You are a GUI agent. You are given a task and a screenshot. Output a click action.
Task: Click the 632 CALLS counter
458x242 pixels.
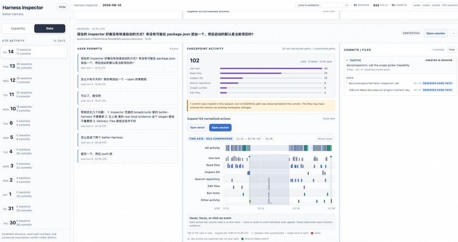pyautogui.click(x=380, y=5)
